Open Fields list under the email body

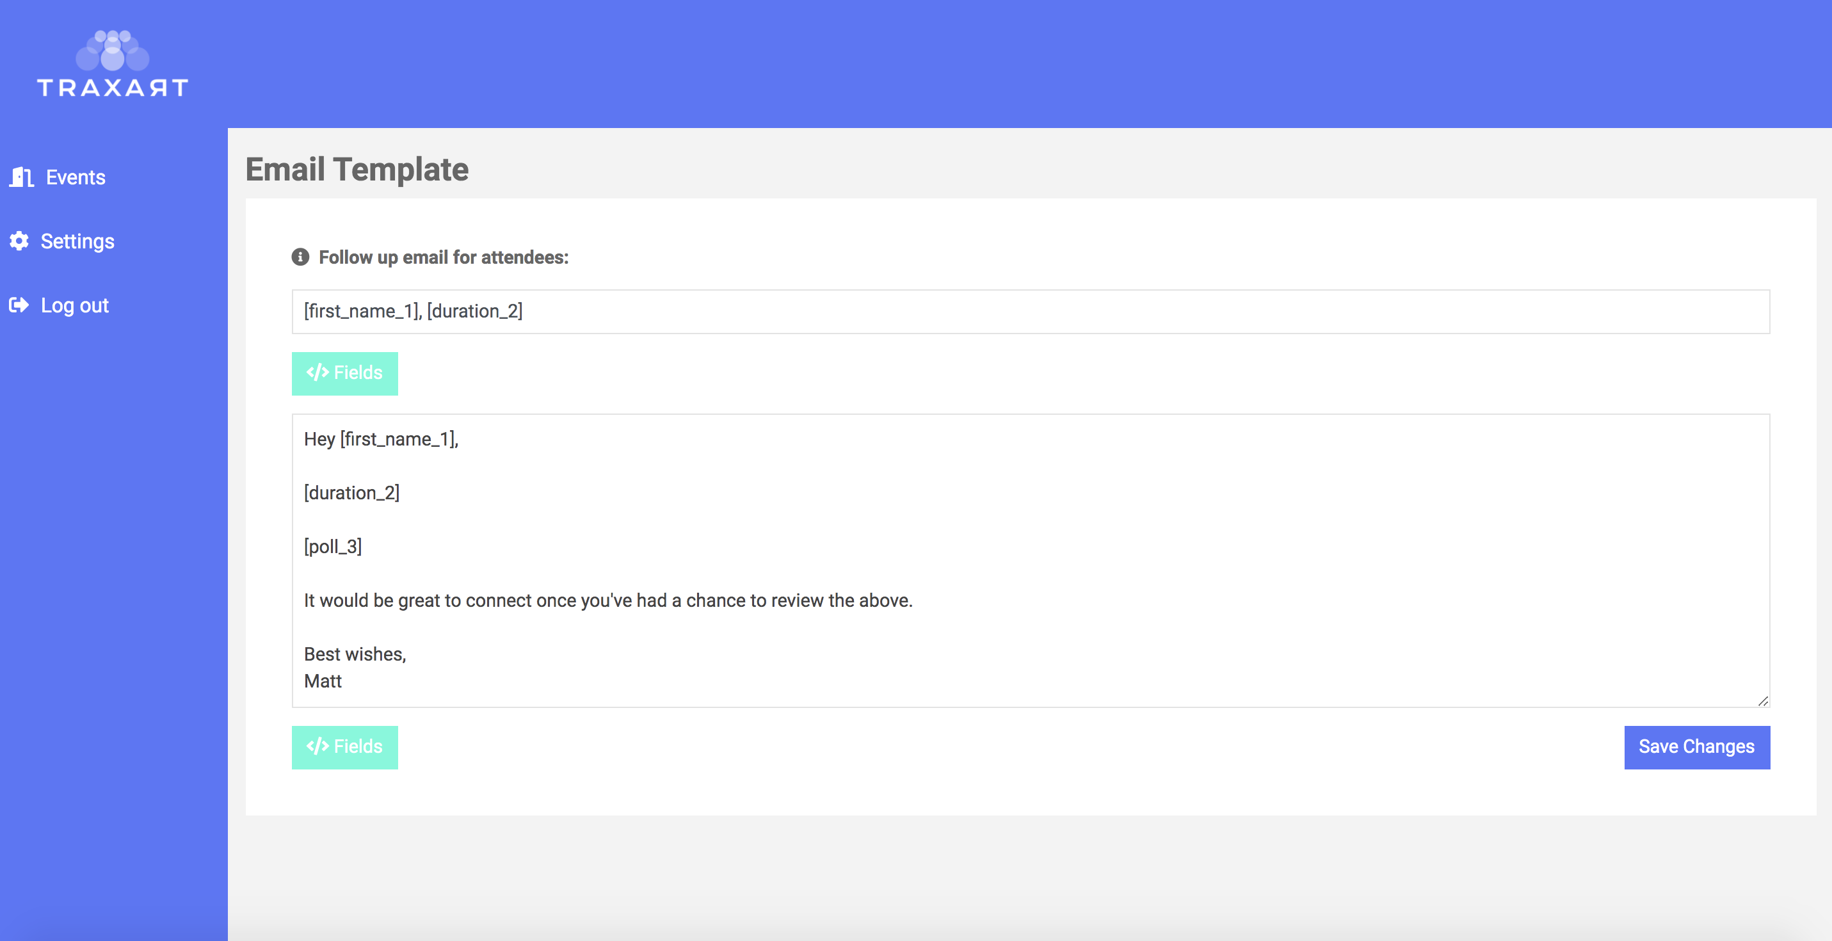click(345, 747)
